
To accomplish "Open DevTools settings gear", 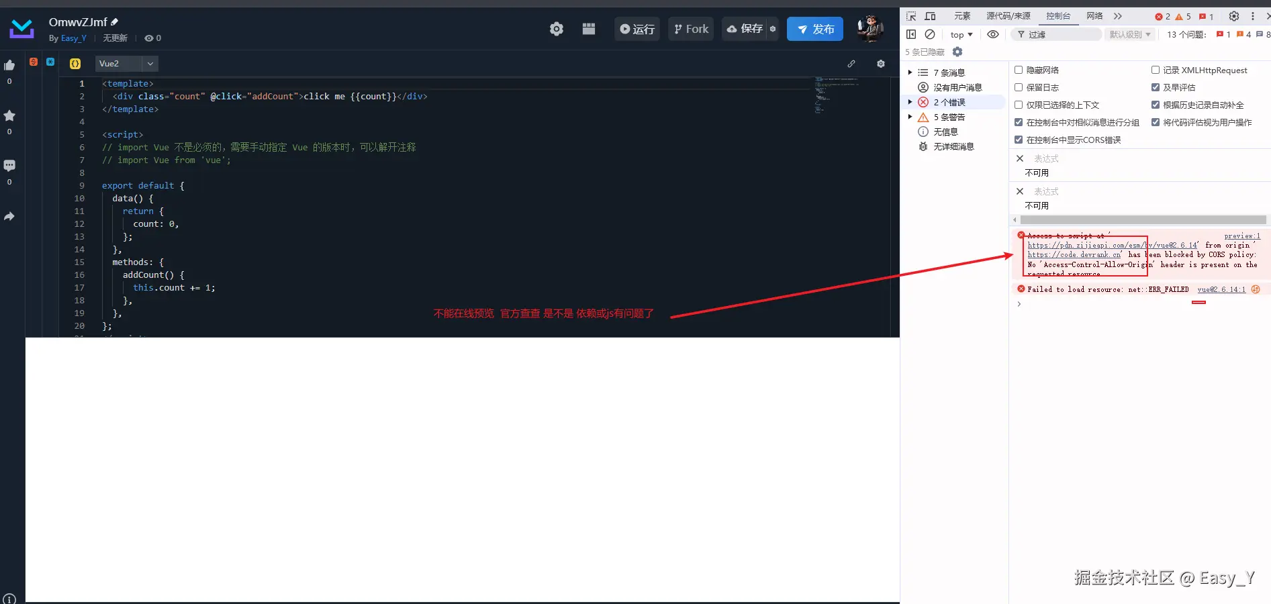I will (x=1234, y=16).
